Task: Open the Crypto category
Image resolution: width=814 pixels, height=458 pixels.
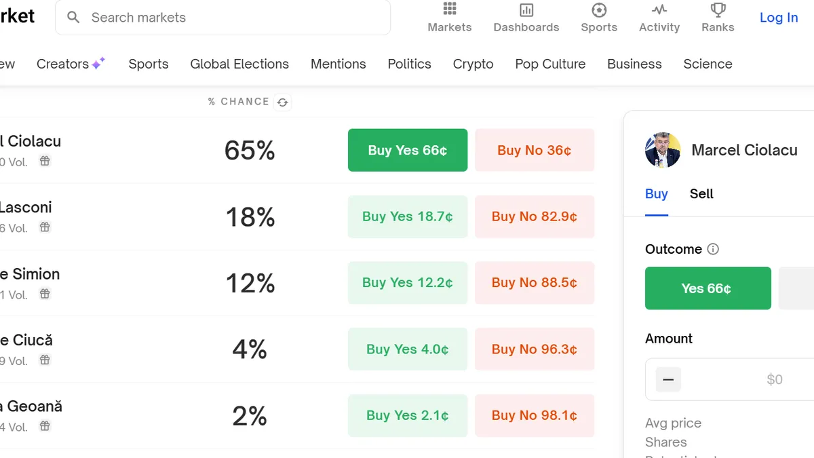Action: click(473, 64)
